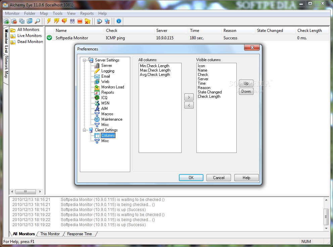Collapse the Client Settings tree node
This screenshot has height=247, width=333.
point(84,130)
